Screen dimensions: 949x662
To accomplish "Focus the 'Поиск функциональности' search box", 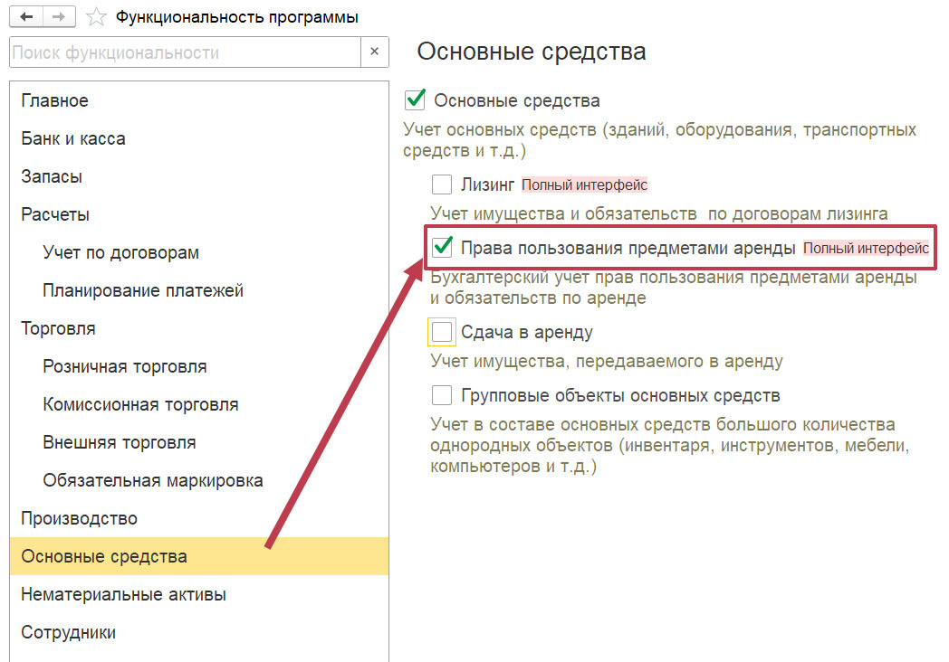I will [x=186, y=52].
